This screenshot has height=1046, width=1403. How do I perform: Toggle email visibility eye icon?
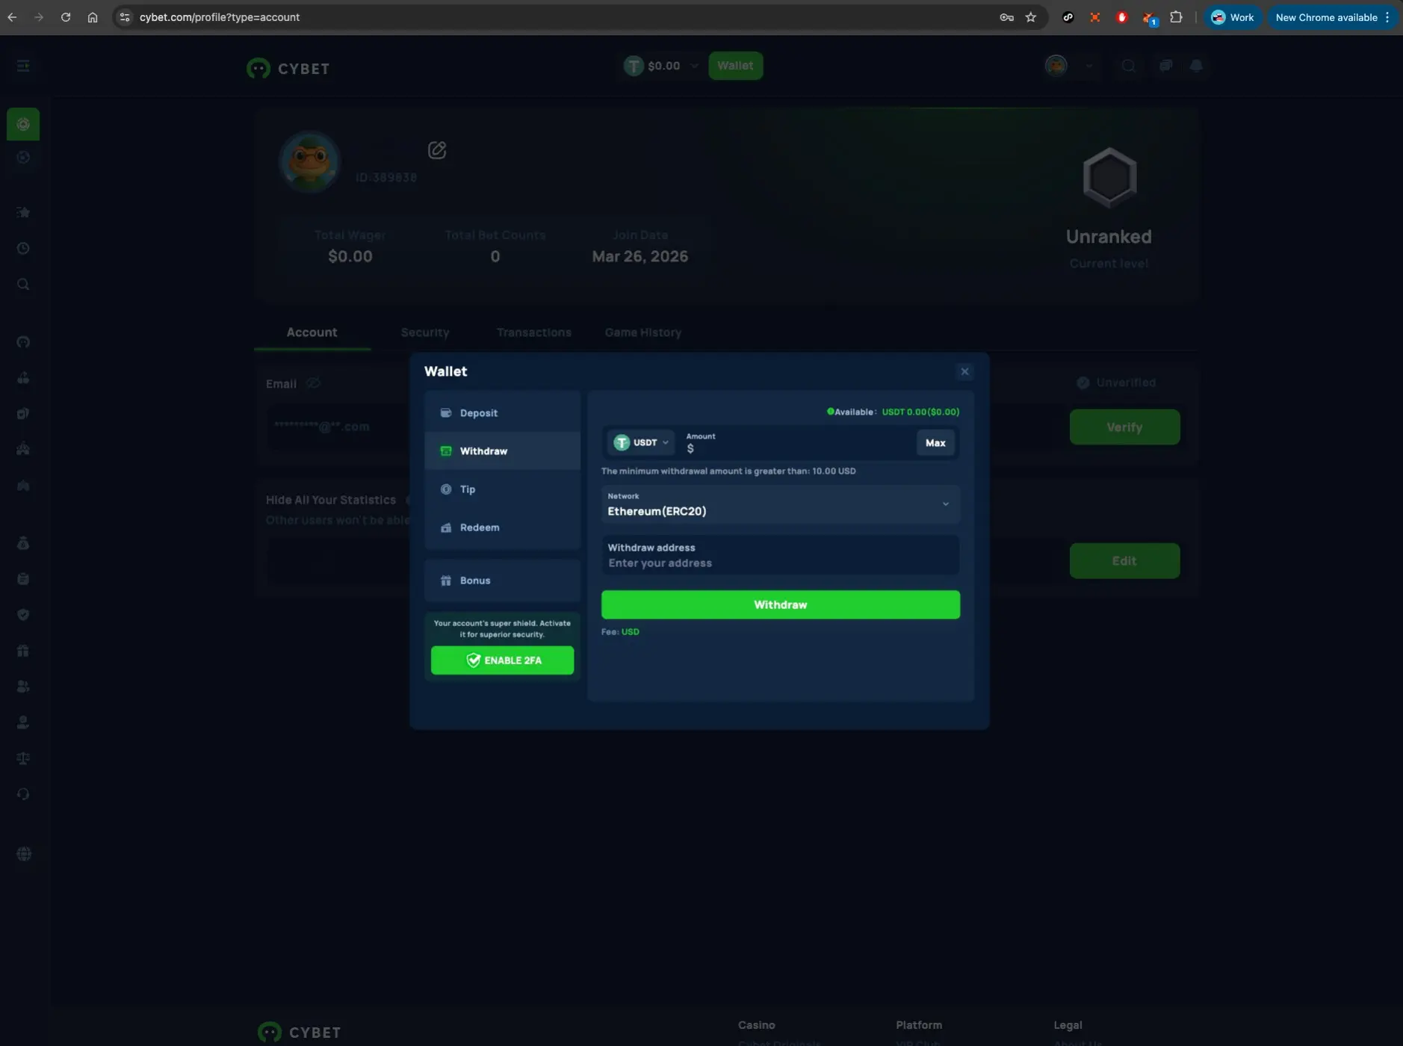(x=313, y=383)
